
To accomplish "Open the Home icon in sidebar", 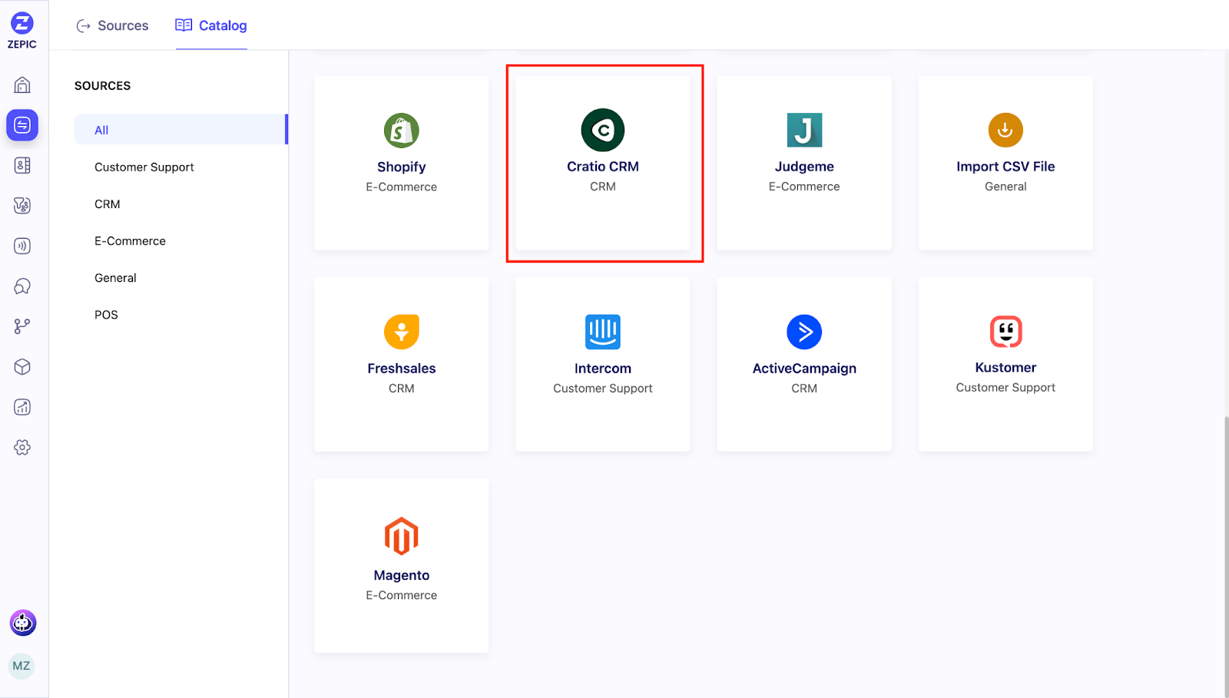I will point(22,84).
